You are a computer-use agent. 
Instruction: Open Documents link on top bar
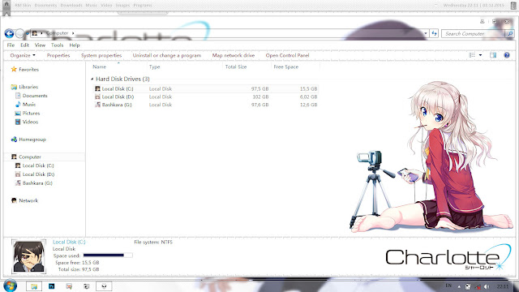[x=45, y=6]
